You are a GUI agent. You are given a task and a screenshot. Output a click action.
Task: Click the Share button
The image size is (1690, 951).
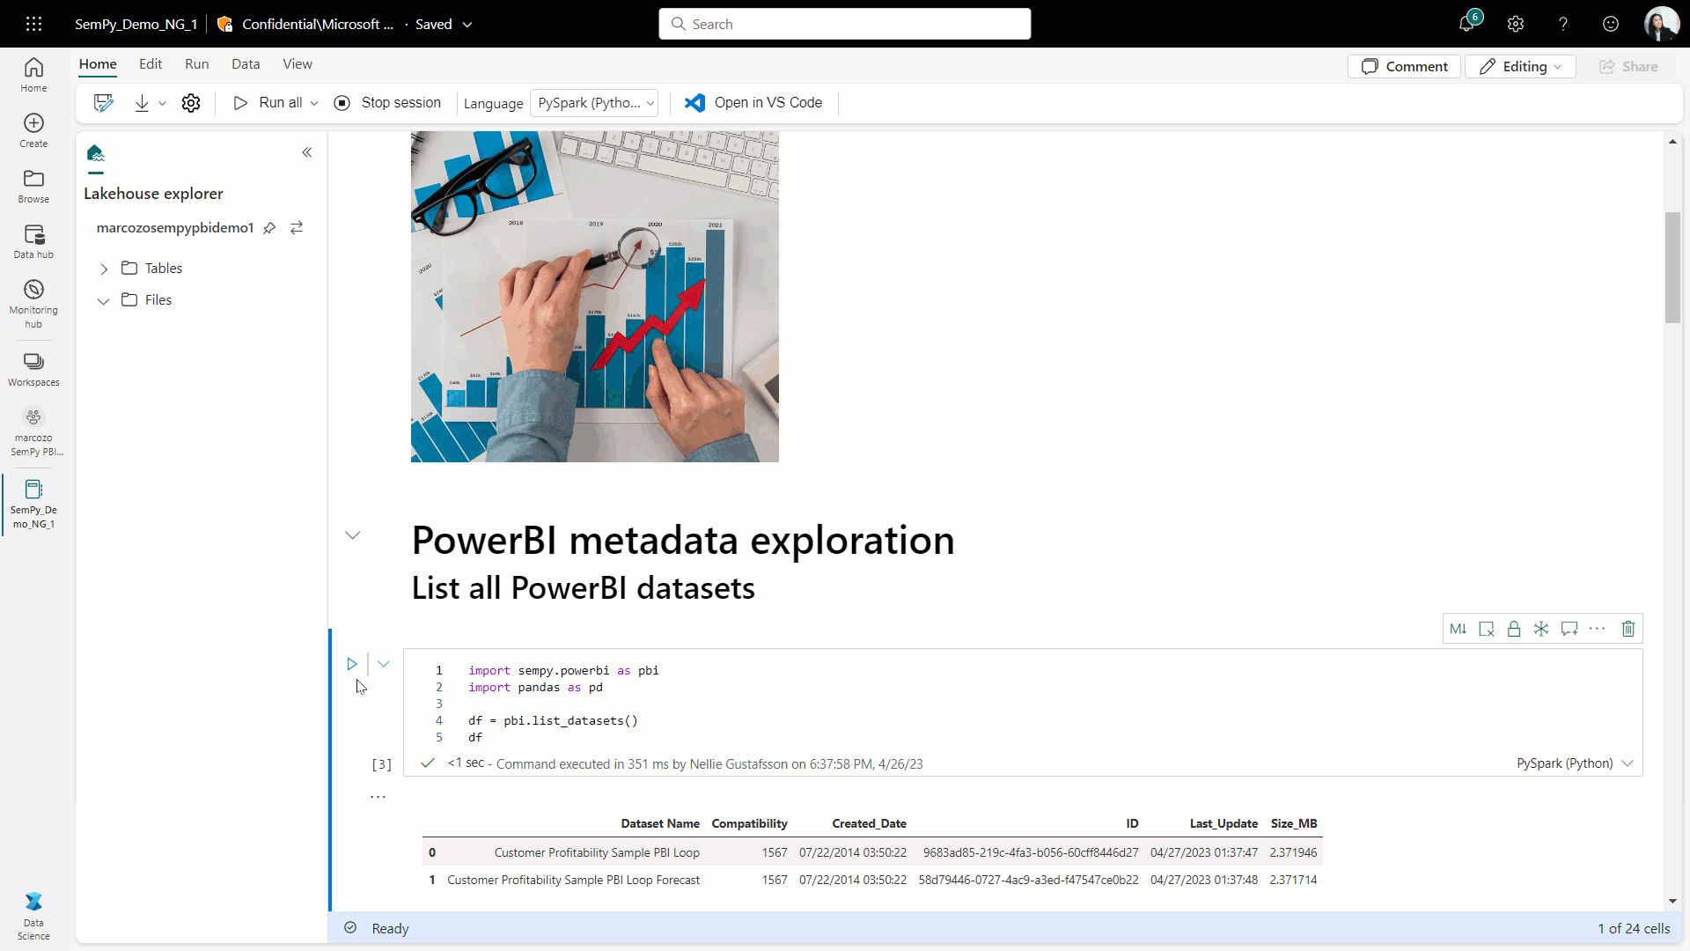coord(1628,67)
